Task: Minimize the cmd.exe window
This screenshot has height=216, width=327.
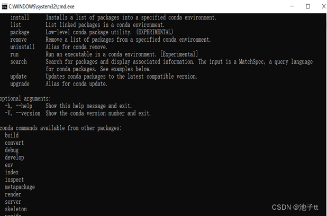Action: [x=292, y=6]
